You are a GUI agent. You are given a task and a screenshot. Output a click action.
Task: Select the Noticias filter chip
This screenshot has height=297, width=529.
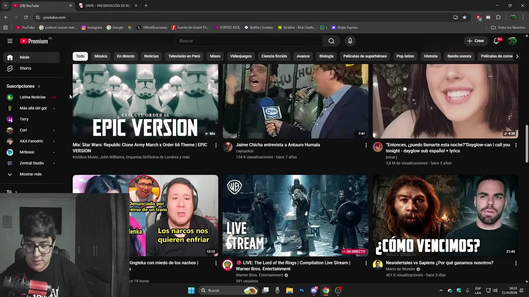click(x=151, y=56)
